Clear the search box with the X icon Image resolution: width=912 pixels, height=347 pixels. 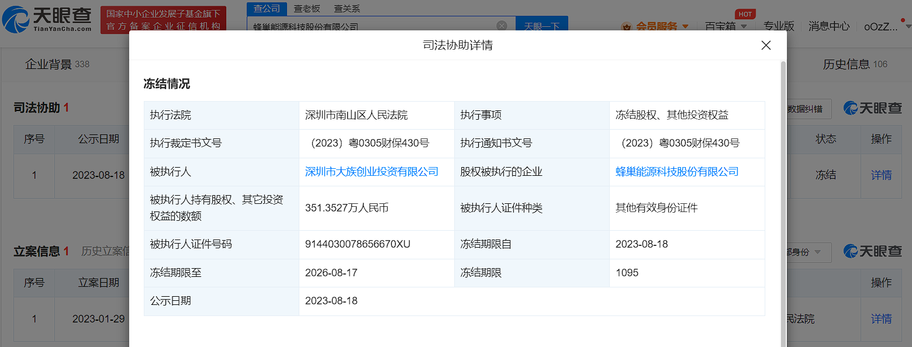click(502, 26)
